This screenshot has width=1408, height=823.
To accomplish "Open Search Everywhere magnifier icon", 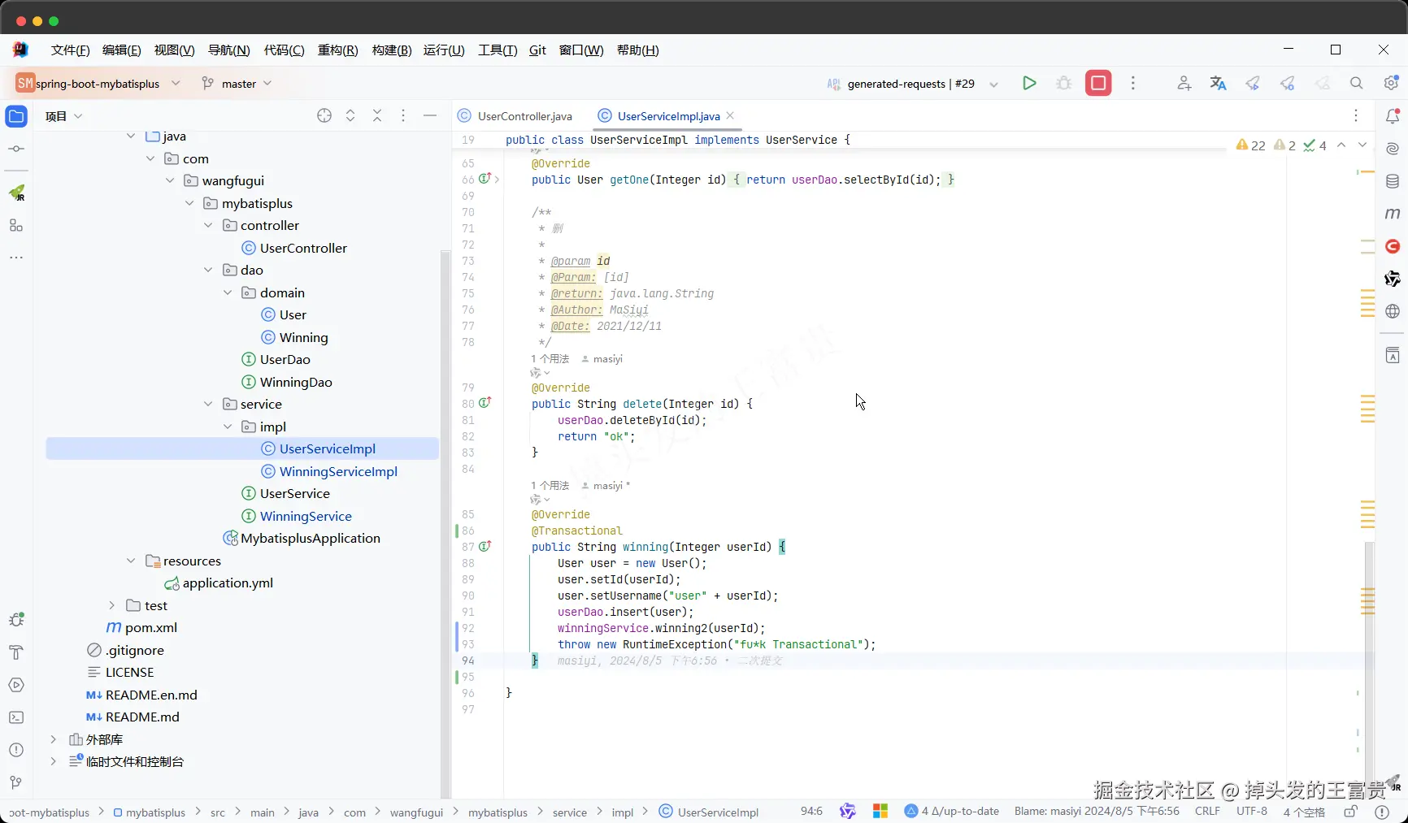I will pos(1356,83).
